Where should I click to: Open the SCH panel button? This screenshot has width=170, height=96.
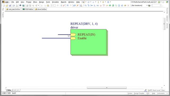(x=148, y=93)
